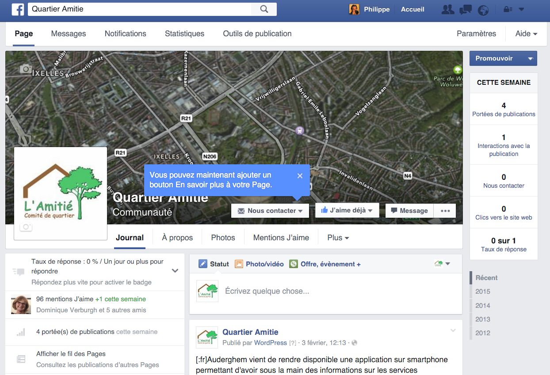Open friend requests icon

pos(448,10)
